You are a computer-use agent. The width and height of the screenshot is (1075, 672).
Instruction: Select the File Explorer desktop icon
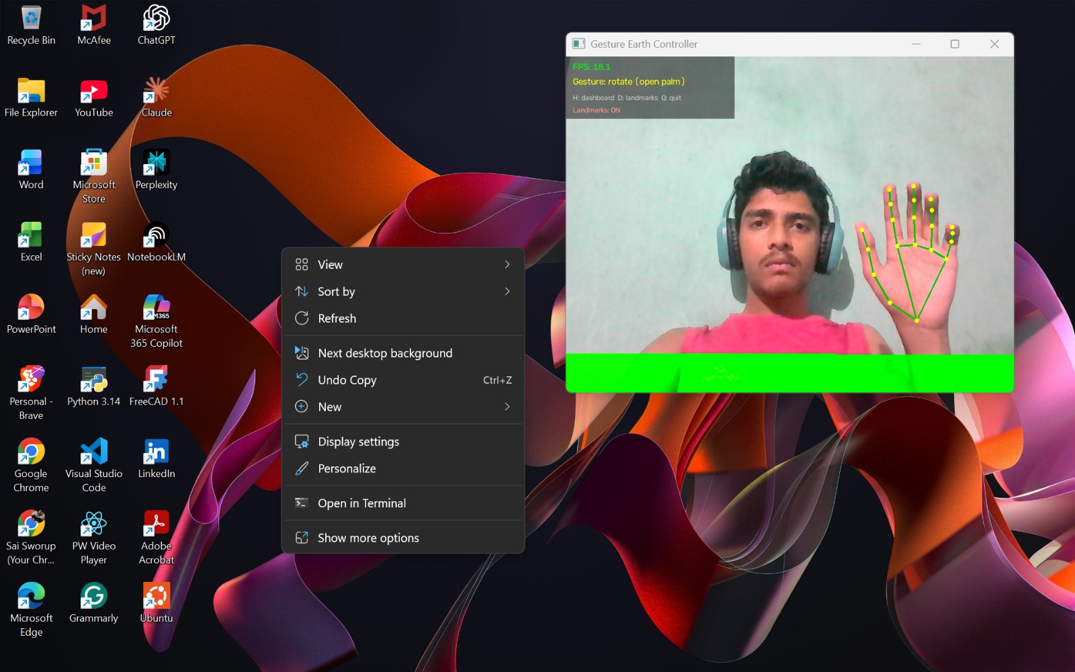tap(31, 98)
